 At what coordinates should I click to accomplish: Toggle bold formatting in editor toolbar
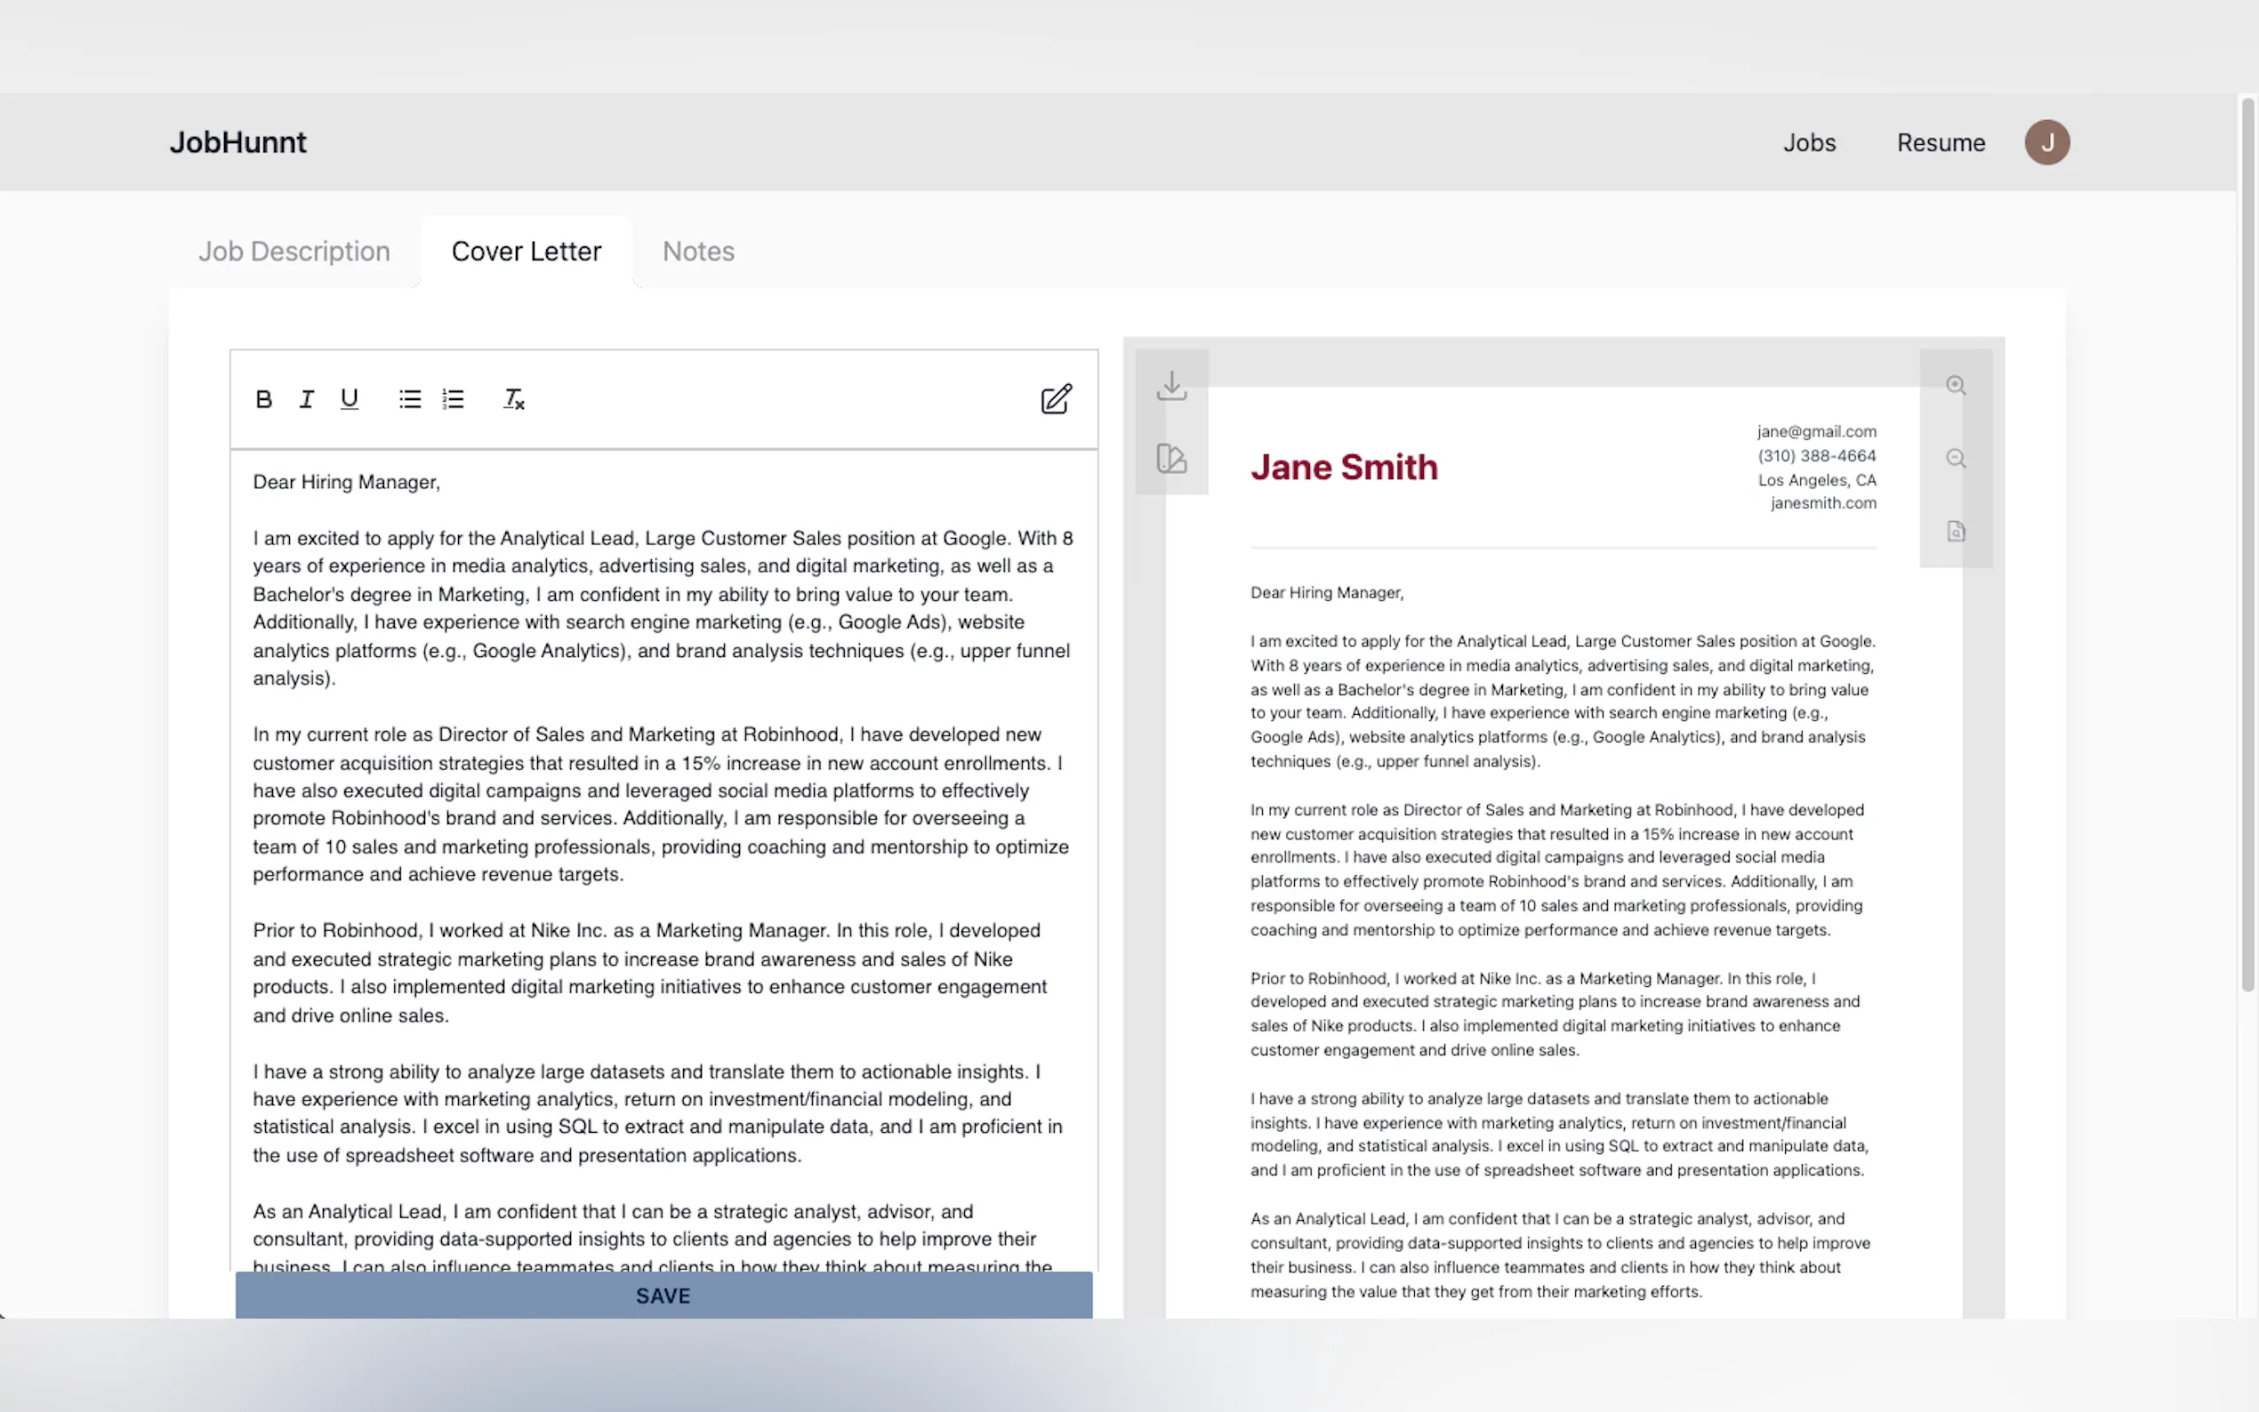tap(263, 400)
